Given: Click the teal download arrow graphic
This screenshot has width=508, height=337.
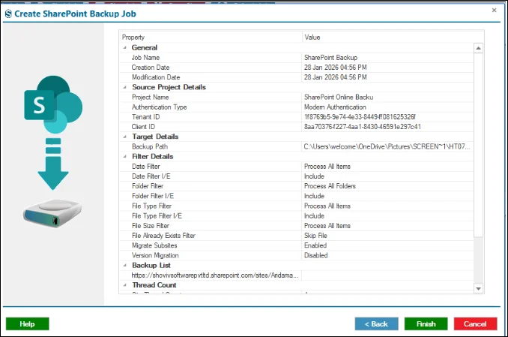Looking at the screenshot, I should [53, 164].
